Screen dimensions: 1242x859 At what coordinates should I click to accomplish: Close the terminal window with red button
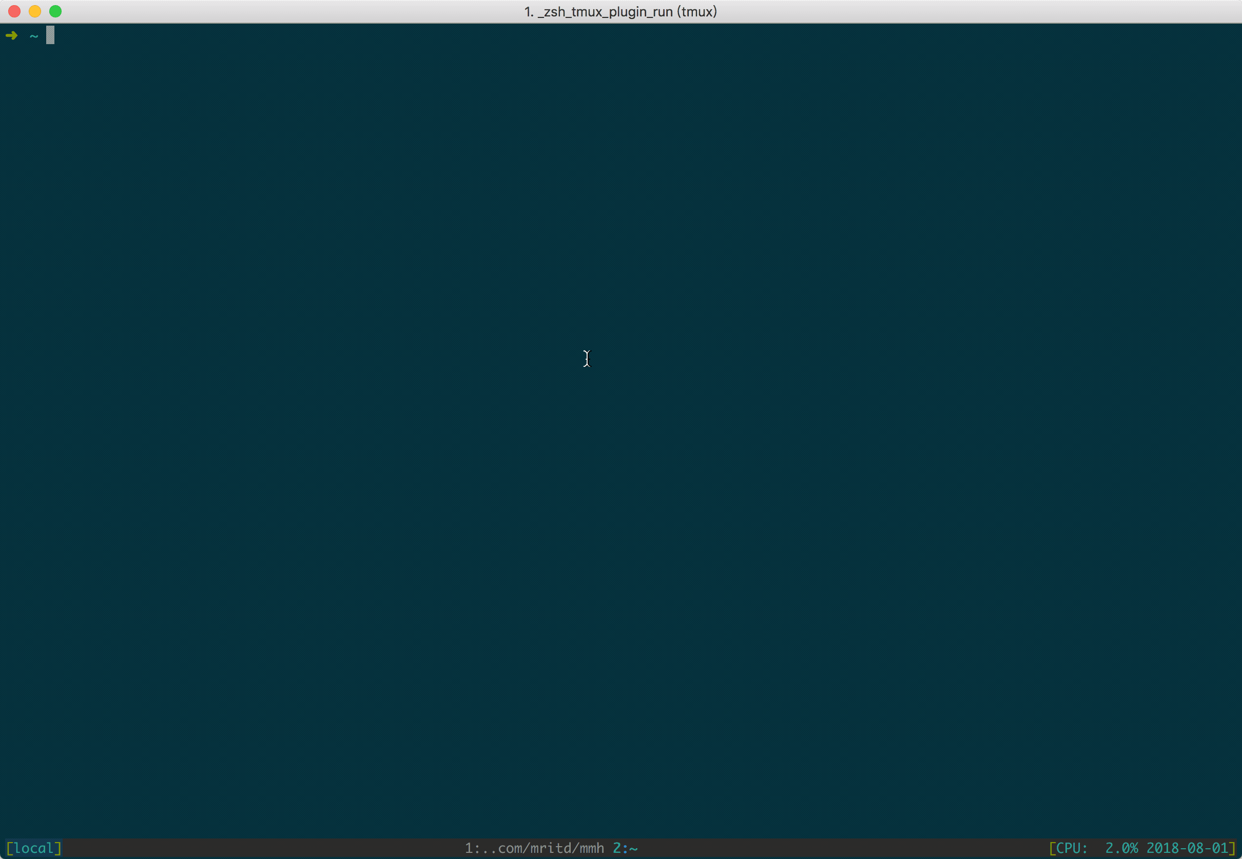click(14, 11)
